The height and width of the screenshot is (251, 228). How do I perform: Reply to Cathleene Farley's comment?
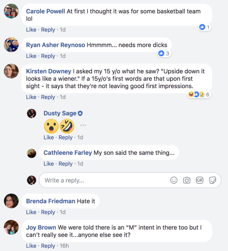[x=66, y=164]
